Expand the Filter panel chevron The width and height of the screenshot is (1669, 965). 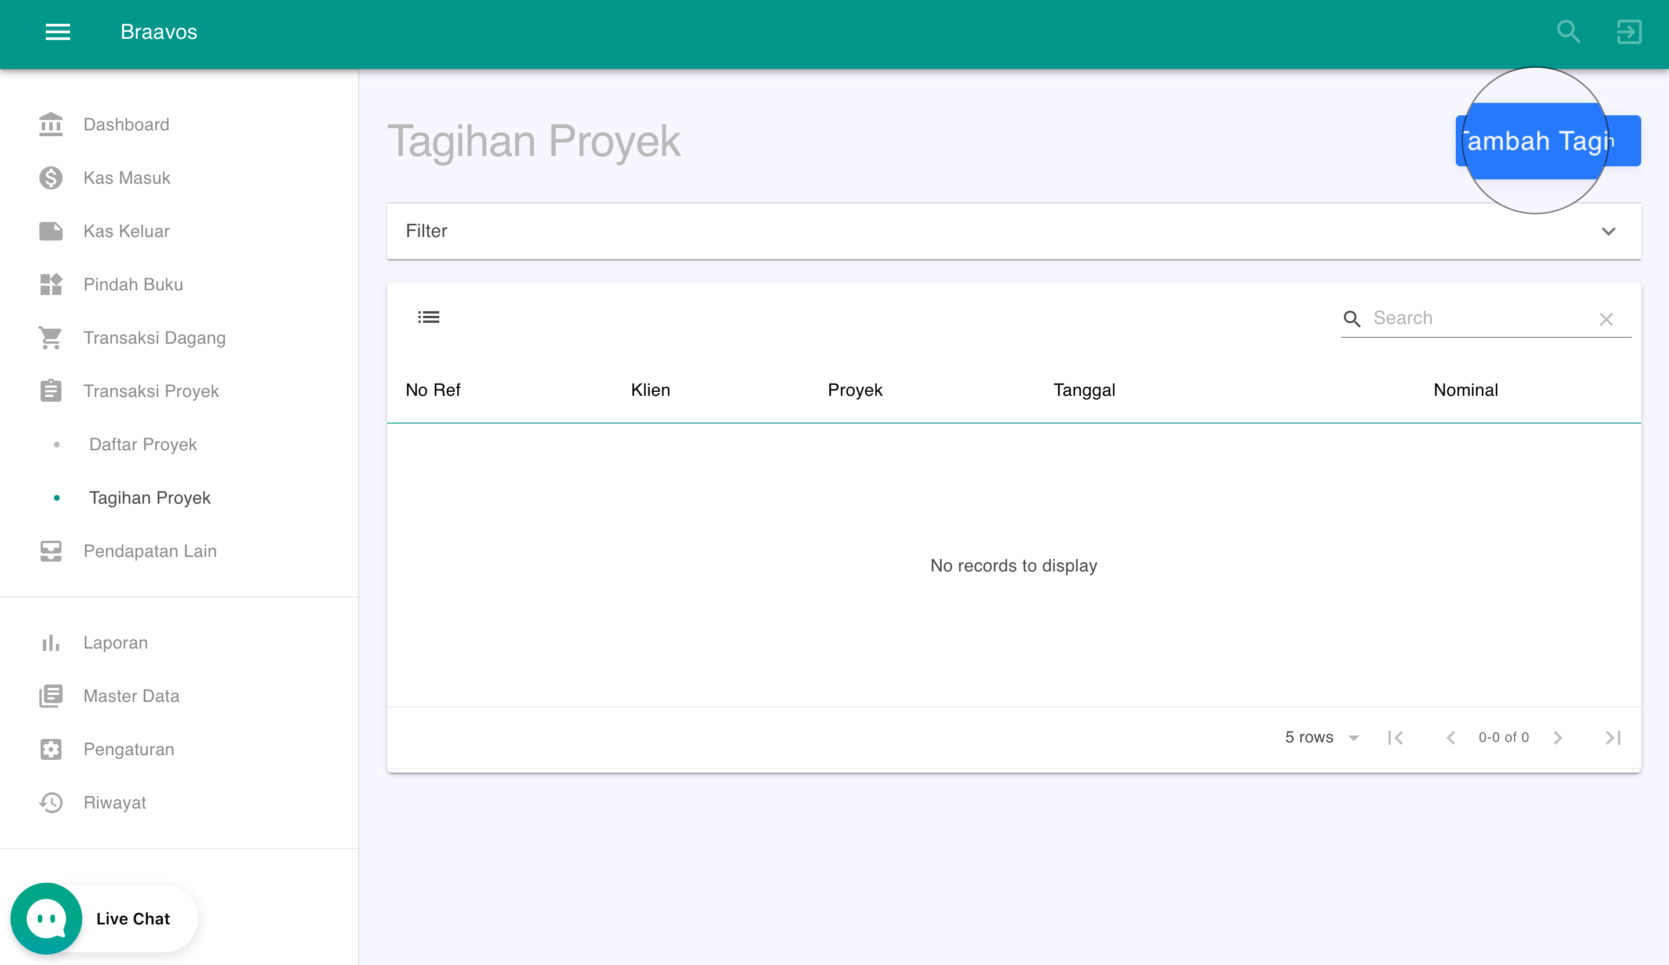1609,231
